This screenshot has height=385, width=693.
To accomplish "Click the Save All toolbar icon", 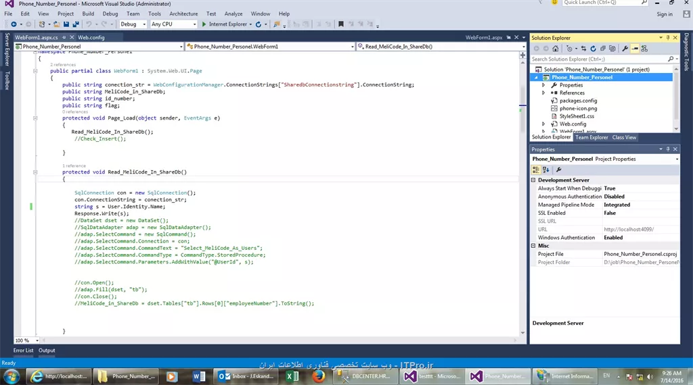I will 76,24.
